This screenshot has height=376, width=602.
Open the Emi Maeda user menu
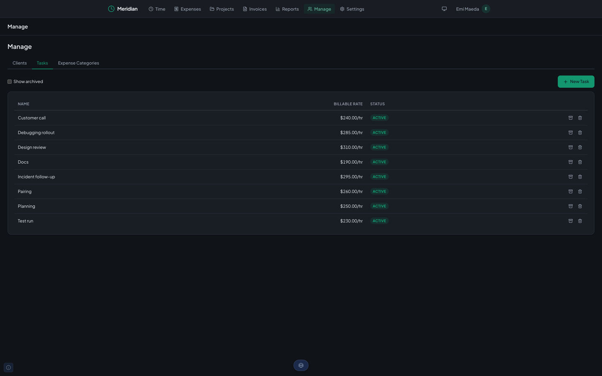click(473, 9)
